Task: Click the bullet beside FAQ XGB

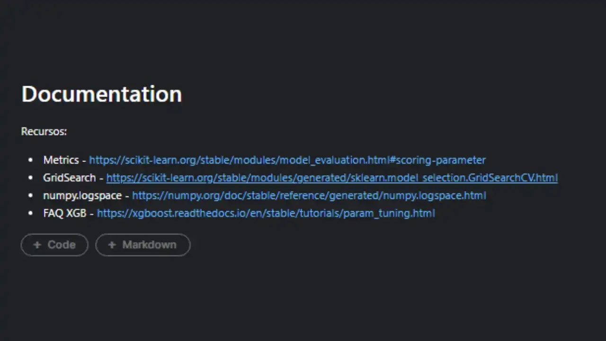Action: 31,213
